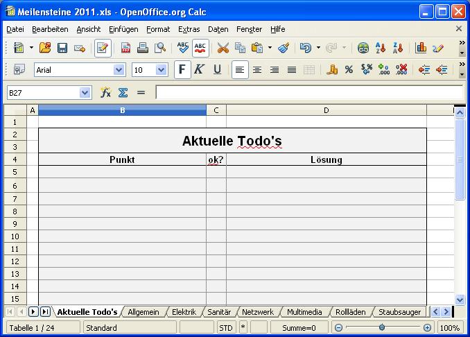Expand the Name Box cell reference dropdown
This screenshot has width=470, height=337.
tap(85, 92)
